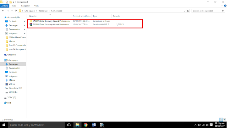The image size is (227, 128).
Task: Open Musica folder in quick access
Action: (12, 41)
